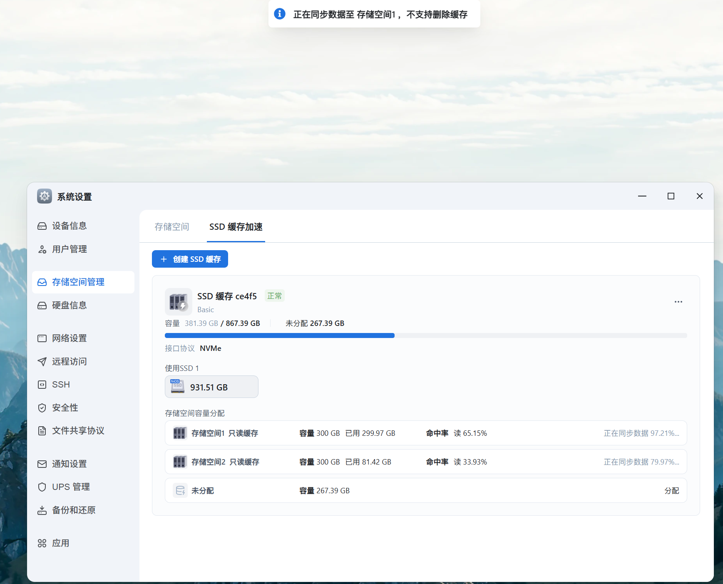Click the 存储空间1 volume icon
Image resolution: width=723 pixels, height=584 pixels.
pyautogui.click(x=179, y=433)
